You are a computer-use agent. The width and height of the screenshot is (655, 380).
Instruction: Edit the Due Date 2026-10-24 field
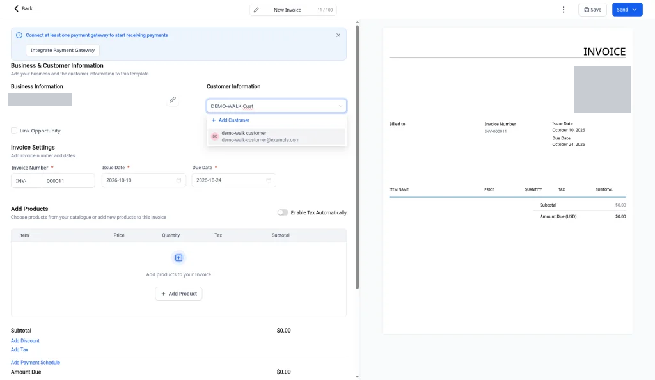coord(234,180)
